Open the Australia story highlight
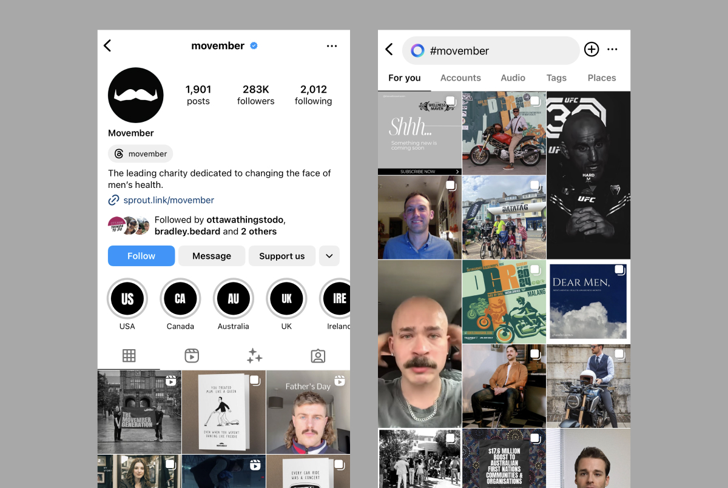Image resolution: width=728 pixels, height=488 pixels. coord(234,298)
